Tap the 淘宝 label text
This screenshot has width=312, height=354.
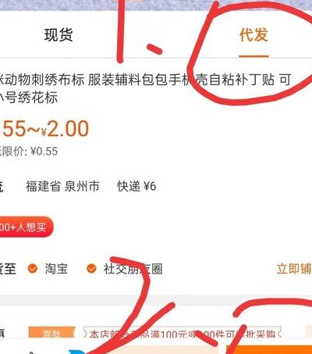[56, 269]
